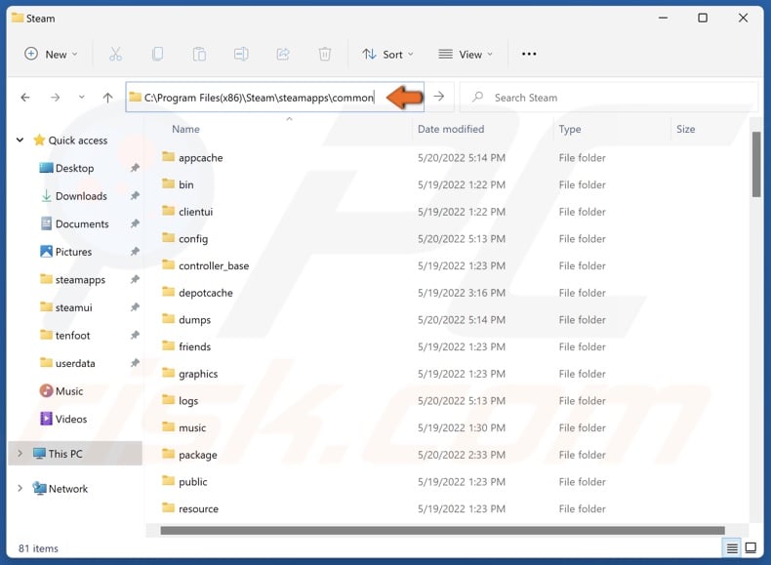Click the 81 items status text
Image resolution: width=771 pixels, height=565 pixels.
[x=38, y=548]
